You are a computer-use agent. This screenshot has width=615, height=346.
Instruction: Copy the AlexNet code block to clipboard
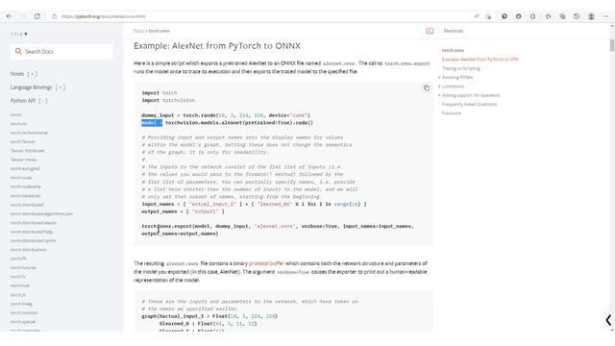tap(427, 88)
